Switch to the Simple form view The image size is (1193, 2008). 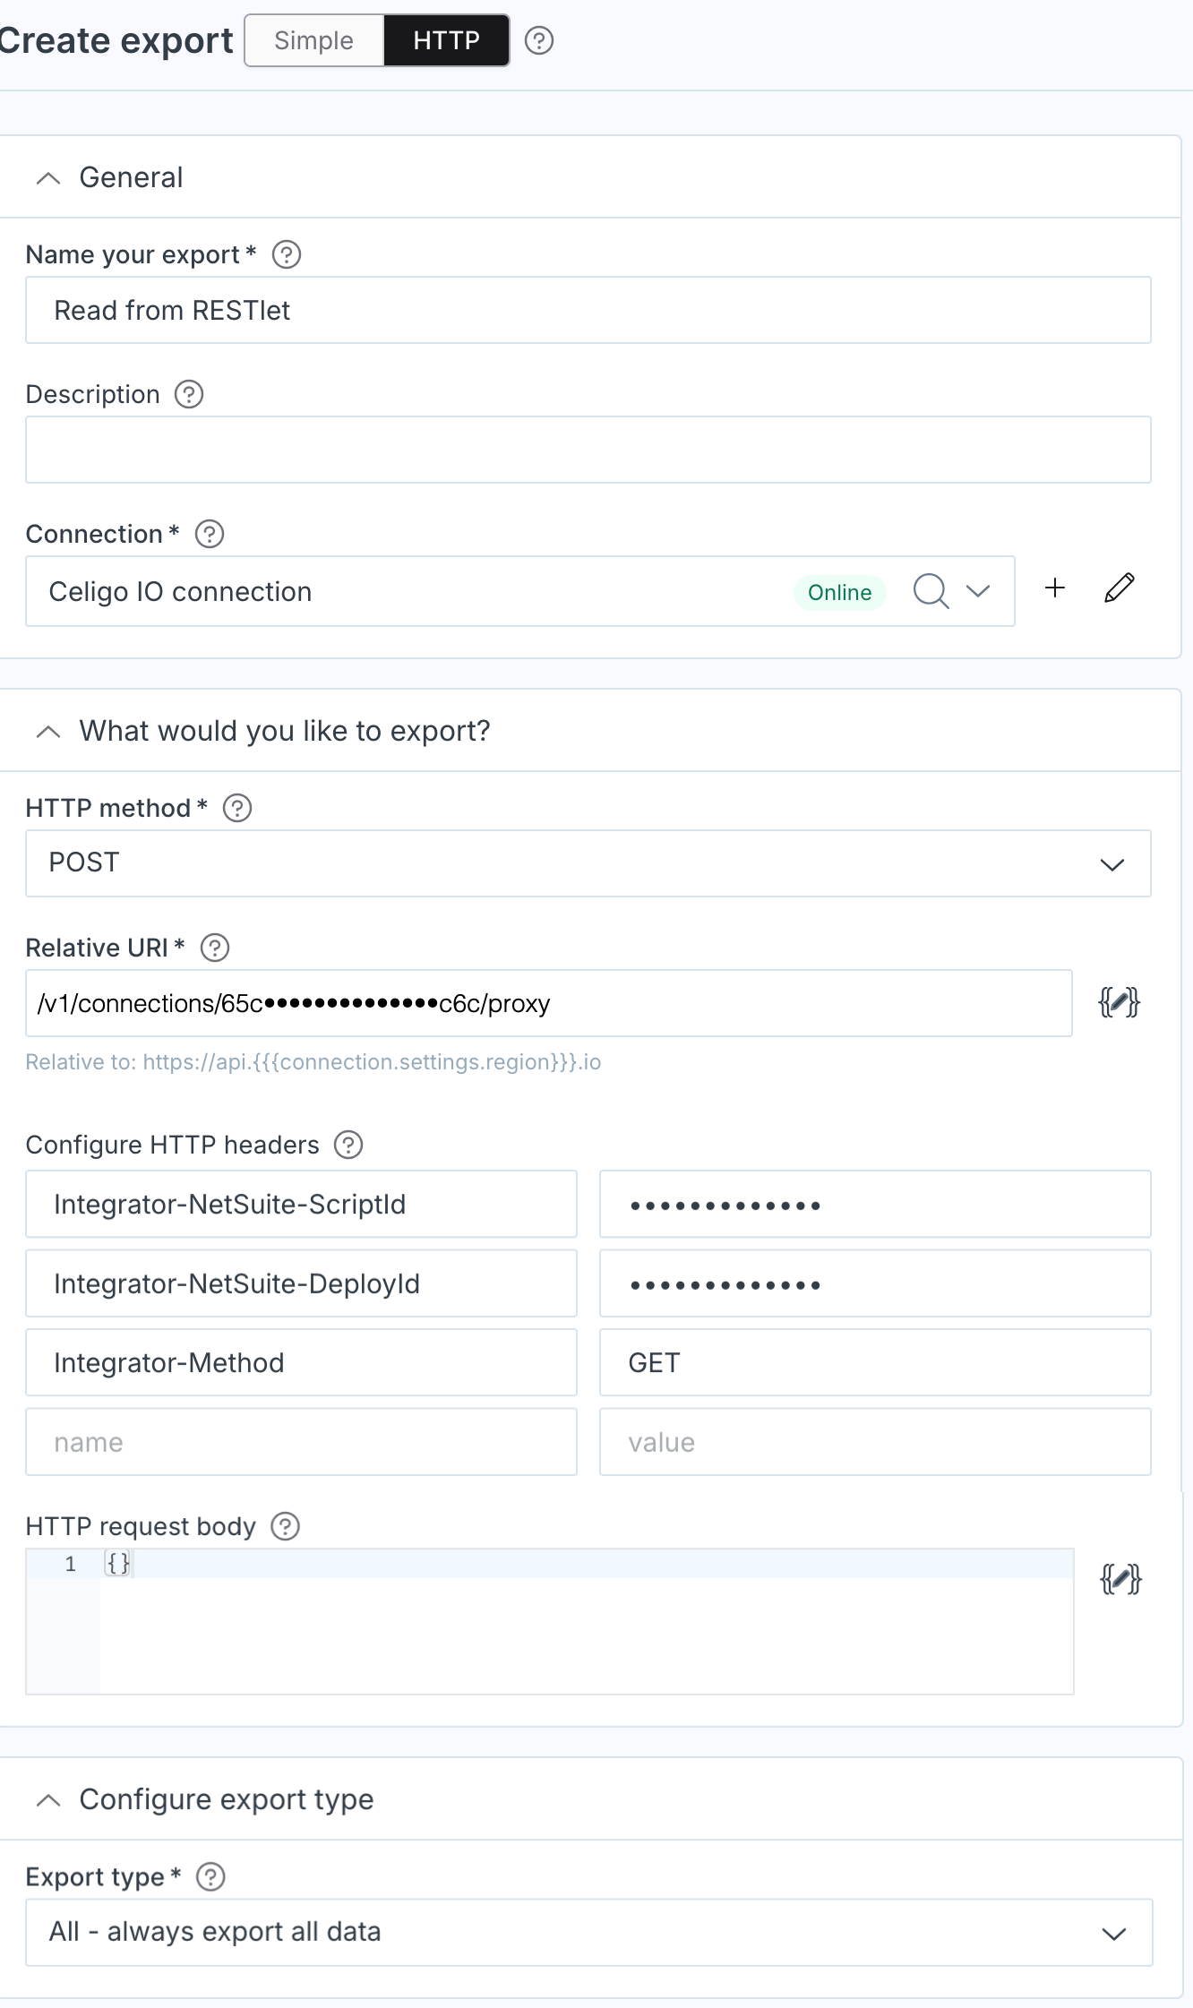pos(314,40)
